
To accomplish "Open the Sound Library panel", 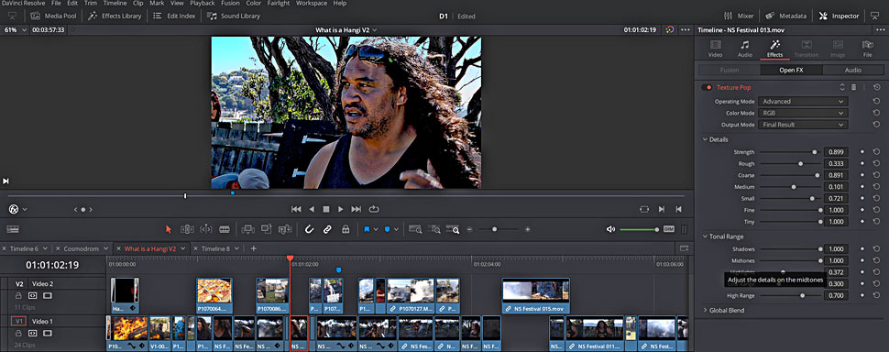I will (233, 16).
